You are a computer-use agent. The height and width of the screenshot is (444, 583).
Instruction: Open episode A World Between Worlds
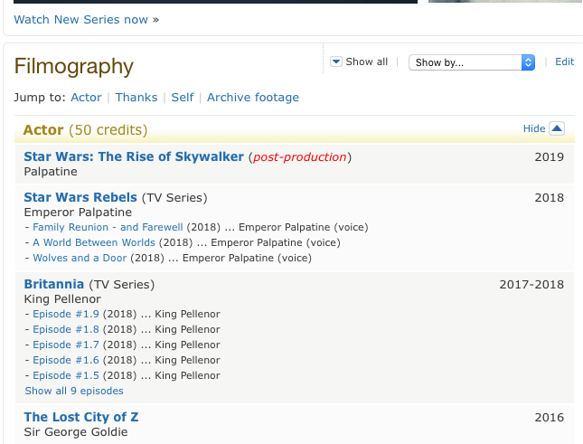[x=94, y=242]
